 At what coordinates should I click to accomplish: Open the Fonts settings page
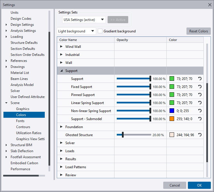(20, 121)
